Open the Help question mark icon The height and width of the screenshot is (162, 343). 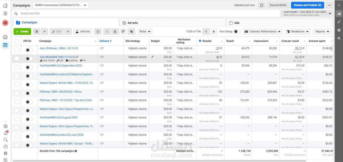coord(6,147)
